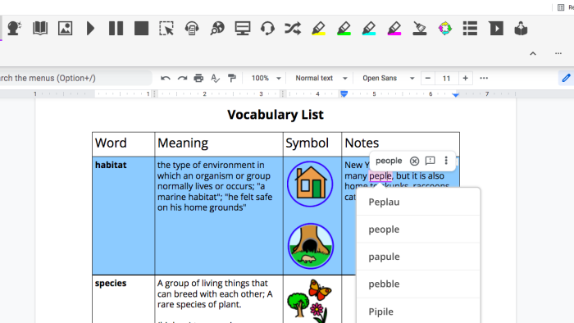Stop the read-aloud playback

click(141, 28)
